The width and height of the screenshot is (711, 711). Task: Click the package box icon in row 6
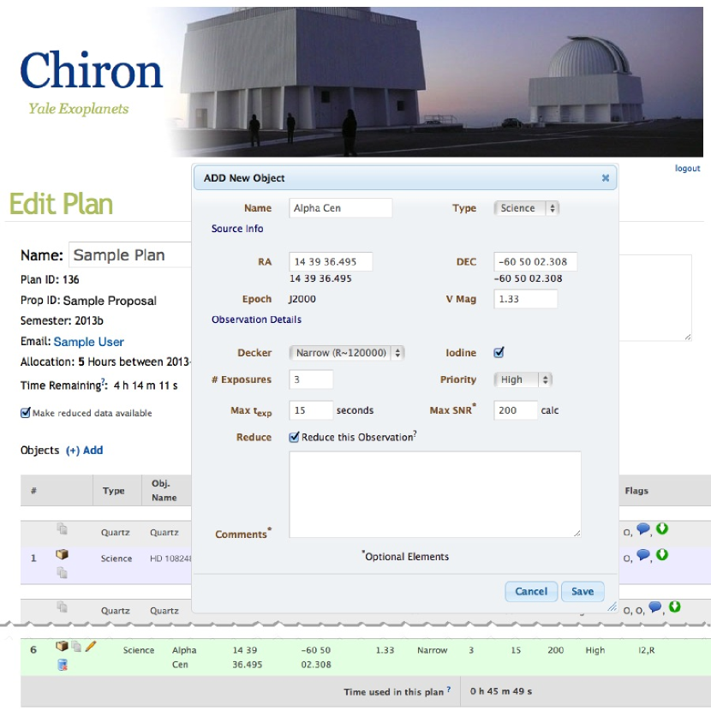[x=63, y=646]
